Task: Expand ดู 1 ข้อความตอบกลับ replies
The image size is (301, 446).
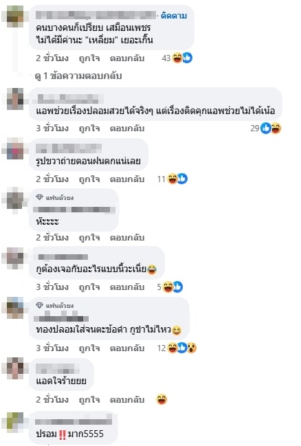Action: pyautogui.click(x=78, y=76)
